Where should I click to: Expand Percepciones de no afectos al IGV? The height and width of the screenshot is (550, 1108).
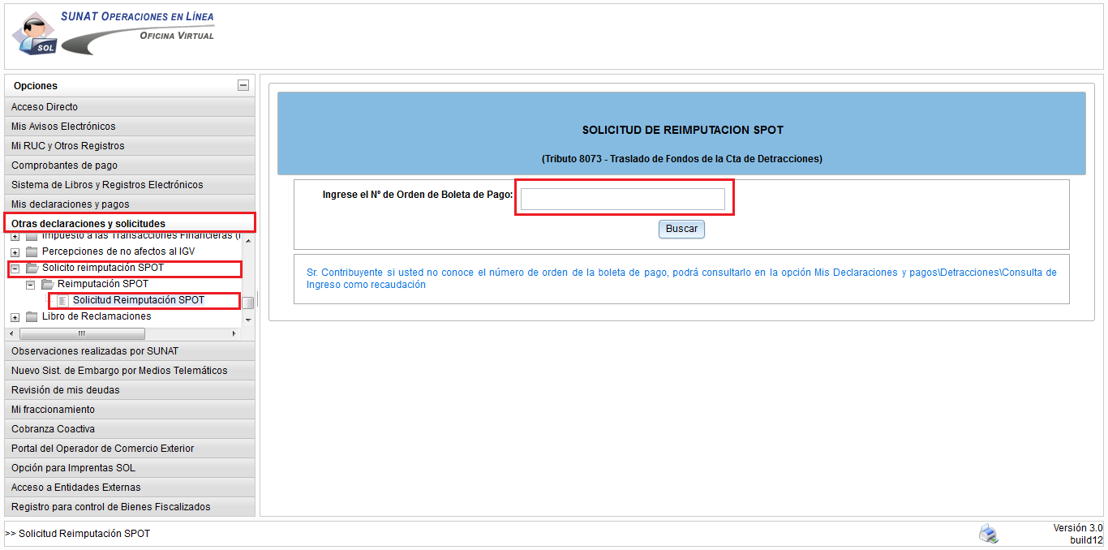15,252
